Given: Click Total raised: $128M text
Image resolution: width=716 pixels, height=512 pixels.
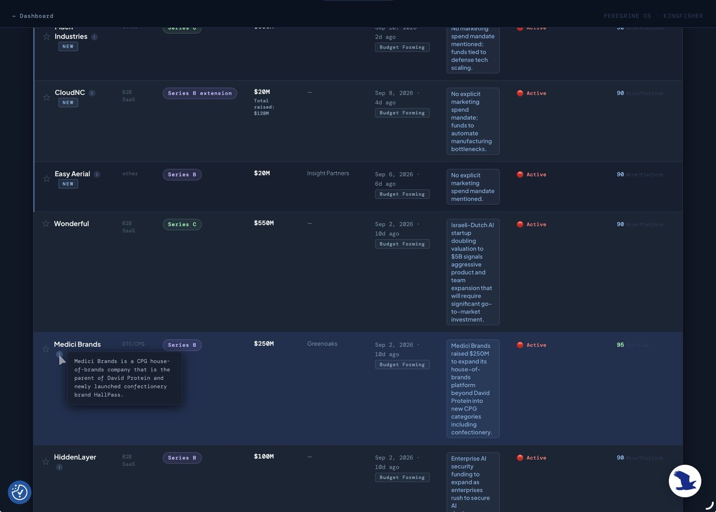Looking at the screenshot, I should pos(264,107).
